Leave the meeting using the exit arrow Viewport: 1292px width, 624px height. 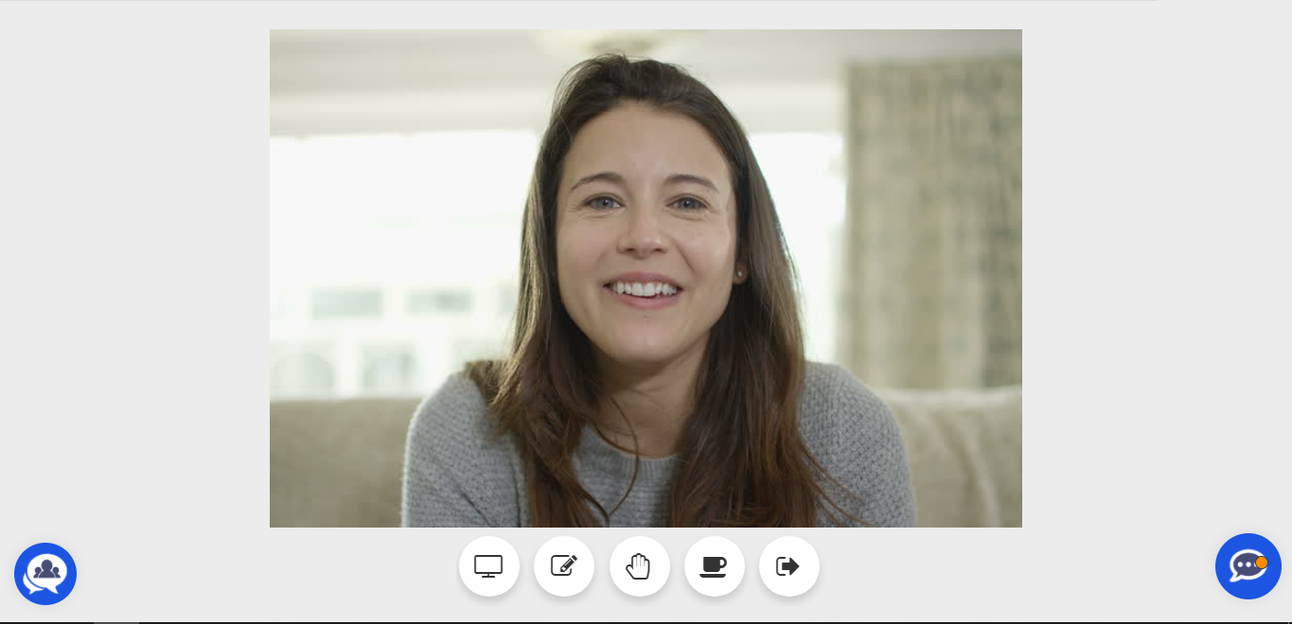[788, 566]
